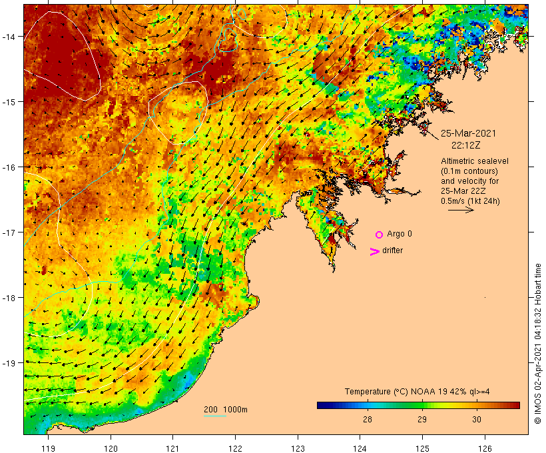Click the '22:12Z' time label
The image size is (546, 453).
point(466,145)
